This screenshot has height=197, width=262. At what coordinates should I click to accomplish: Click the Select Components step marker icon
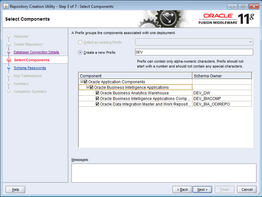(x=9, y=60)
